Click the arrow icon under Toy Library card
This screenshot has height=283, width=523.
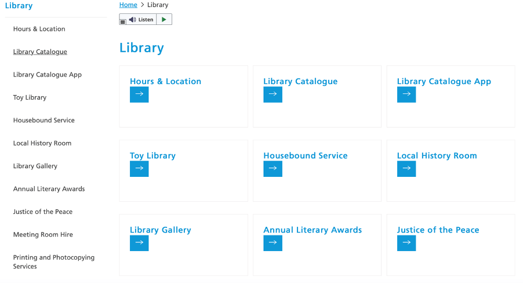pyautogui.click(x=139, y=169)
